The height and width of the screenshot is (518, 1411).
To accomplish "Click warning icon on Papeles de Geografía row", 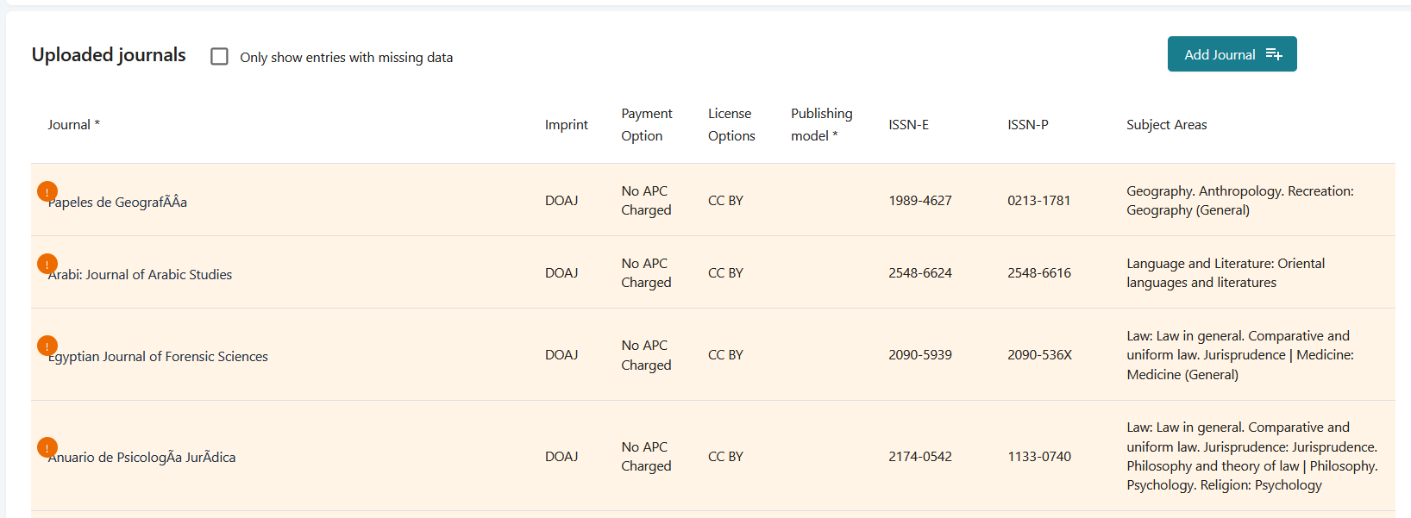I will click(47, 191).
